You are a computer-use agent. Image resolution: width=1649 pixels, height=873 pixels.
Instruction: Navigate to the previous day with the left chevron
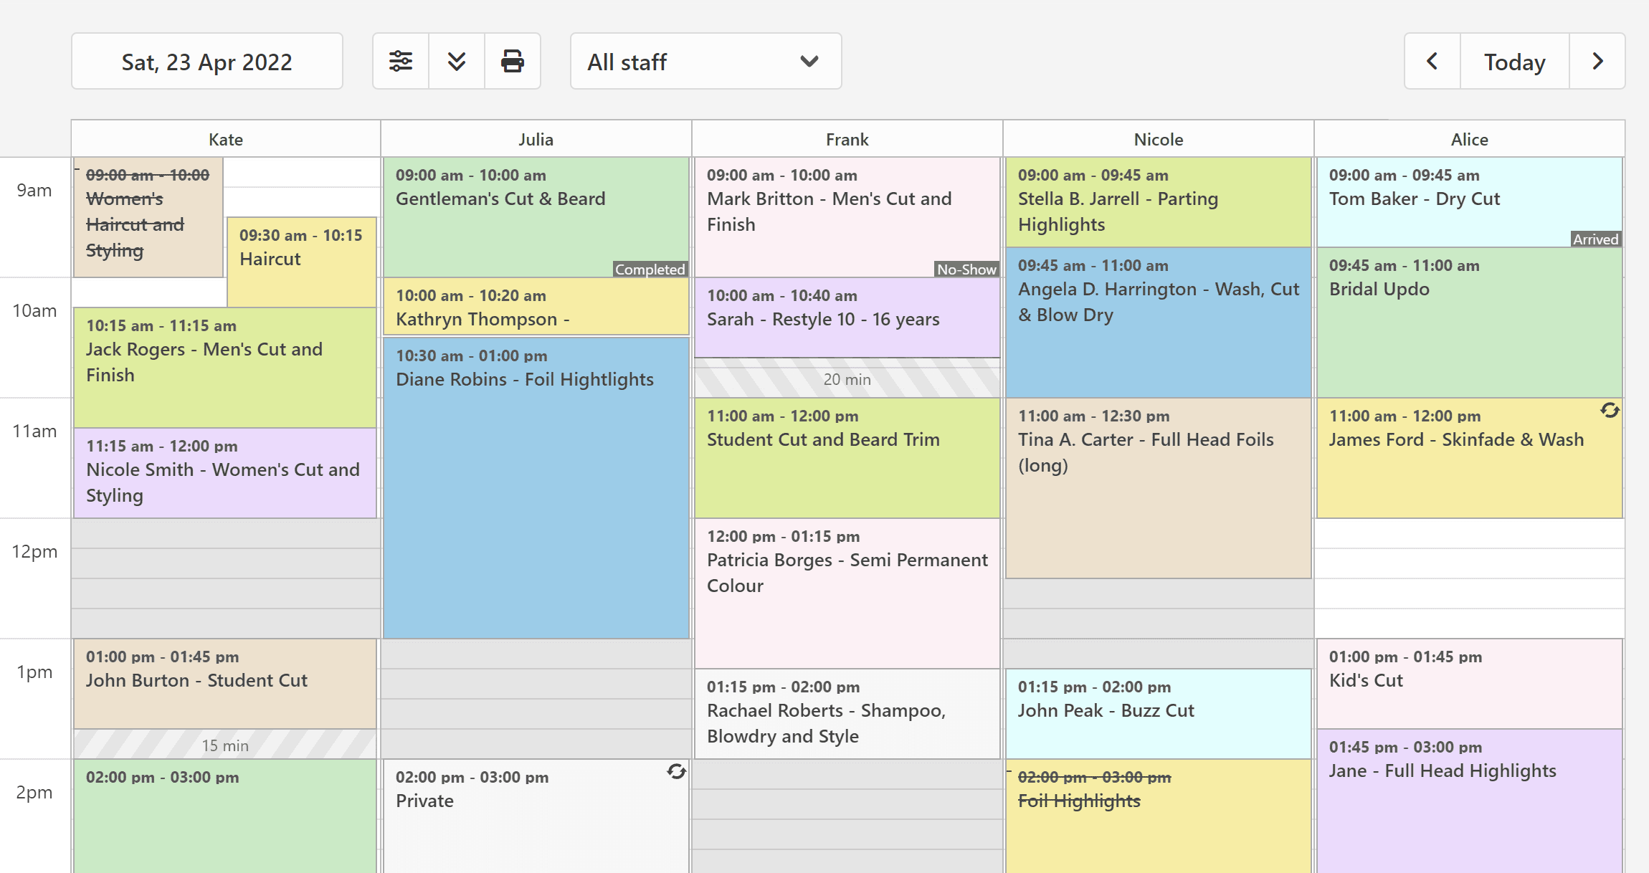coord(1431,61)
